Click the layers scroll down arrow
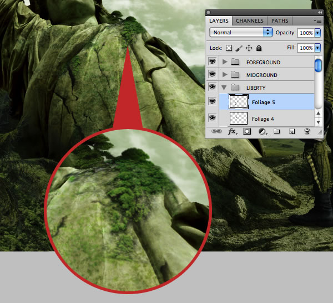This screenshot has width=333, height=303. click(x=318, y=122)
